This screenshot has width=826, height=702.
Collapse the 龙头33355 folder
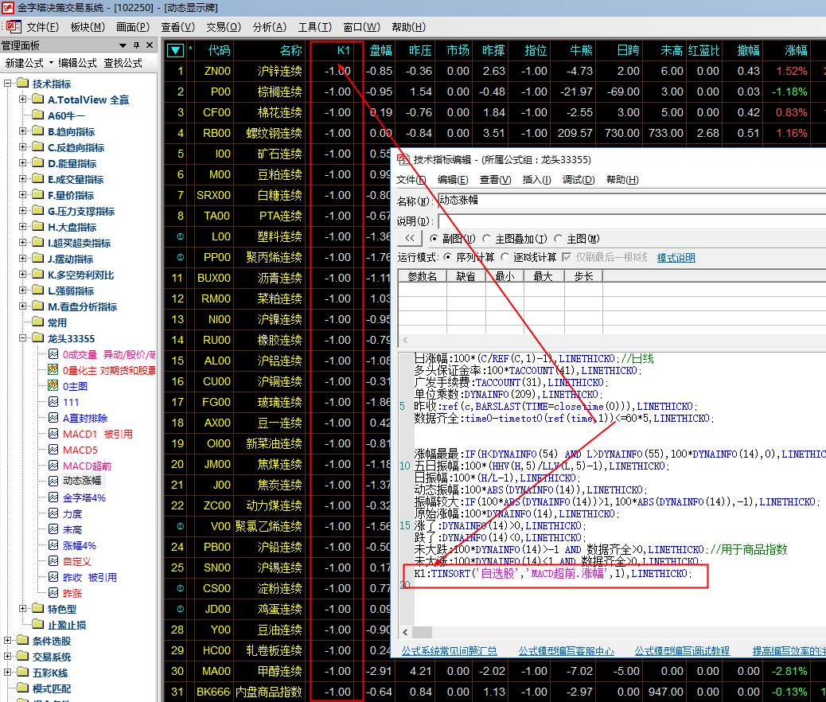pos(22,338)
